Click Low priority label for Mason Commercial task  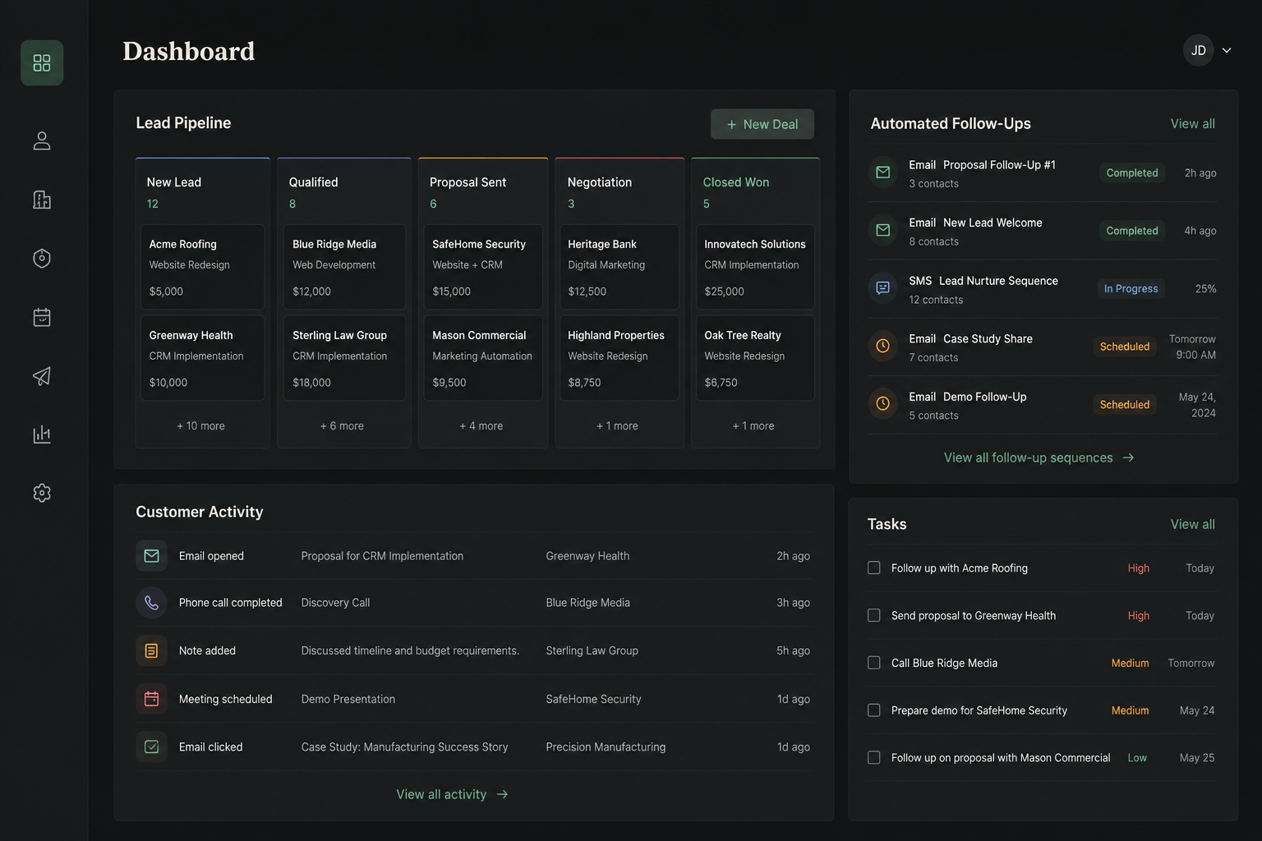point(1137,758)
